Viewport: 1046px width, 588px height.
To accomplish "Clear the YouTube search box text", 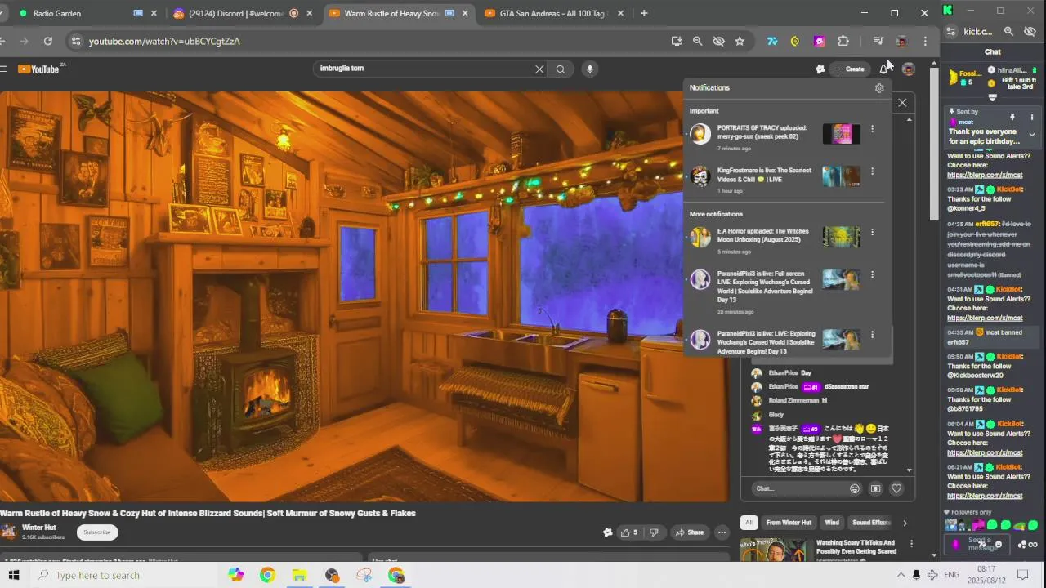I will (539, 69).
